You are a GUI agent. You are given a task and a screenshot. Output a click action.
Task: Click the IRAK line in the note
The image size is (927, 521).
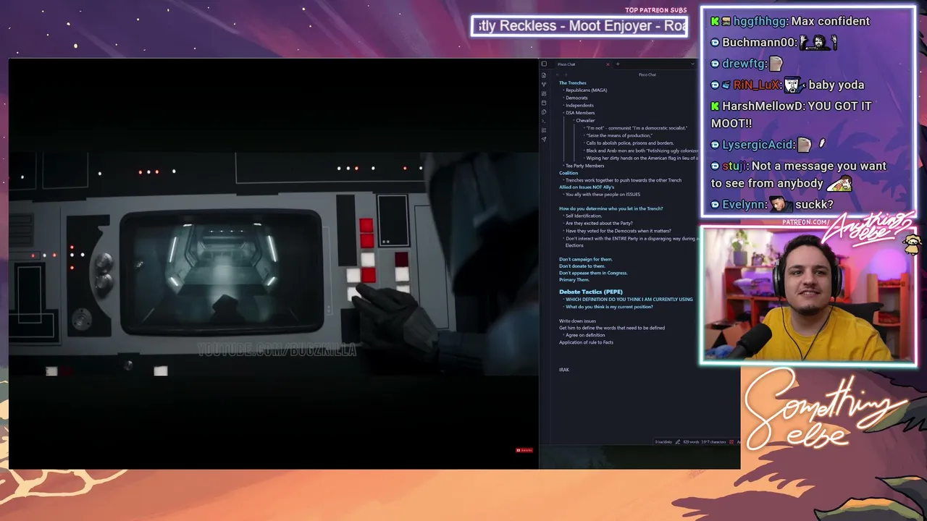(x=564, y=370)
